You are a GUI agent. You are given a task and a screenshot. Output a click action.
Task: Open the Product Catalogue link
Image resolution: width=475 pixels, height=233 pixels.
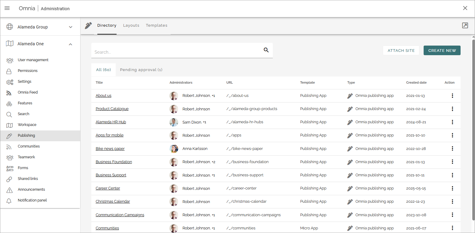112,109
